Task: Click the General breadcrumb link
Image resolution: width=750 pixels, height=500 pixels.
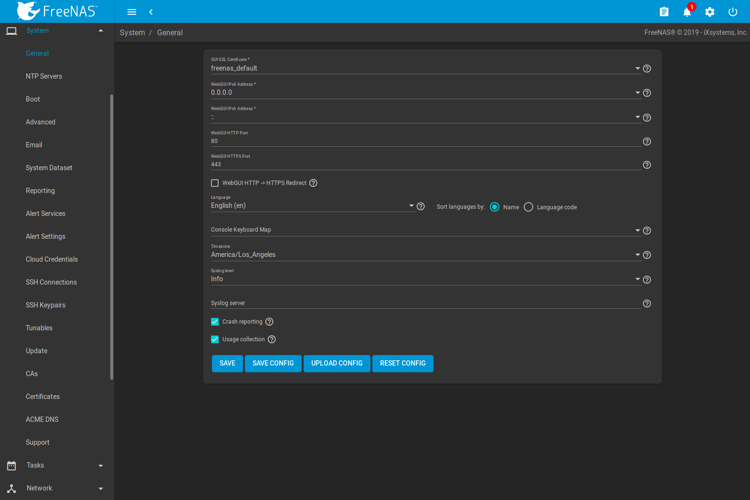Action: [x=170, y=33]
